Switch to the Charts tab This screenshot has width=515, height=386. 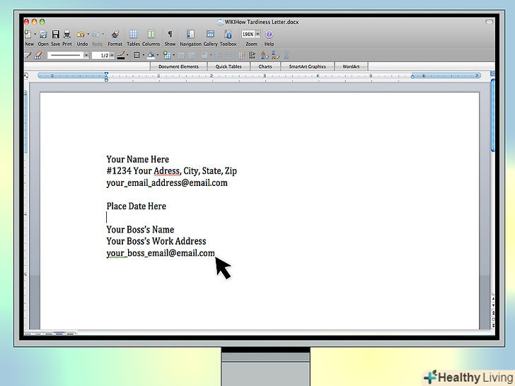265,66
